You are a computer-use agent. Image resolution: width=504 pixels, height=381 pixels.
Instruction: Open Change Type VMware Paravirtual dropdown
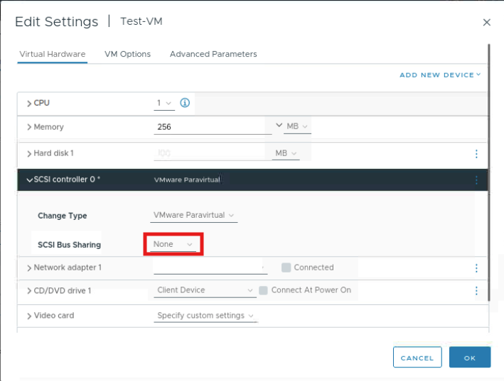(x=195, y=215)
